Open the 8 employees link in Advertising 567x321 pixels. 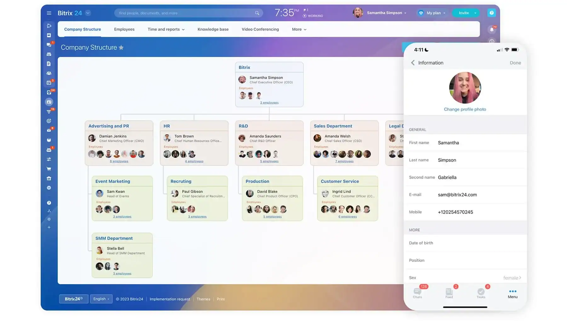119,161
